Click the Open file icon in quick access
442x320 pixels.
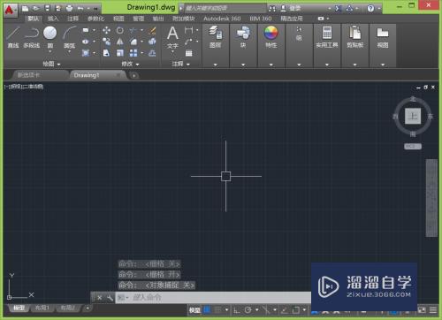click(x=36, y=8)
